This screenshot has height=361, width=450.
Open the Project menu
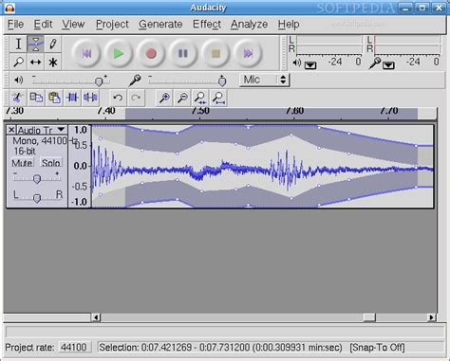point(112,25)
